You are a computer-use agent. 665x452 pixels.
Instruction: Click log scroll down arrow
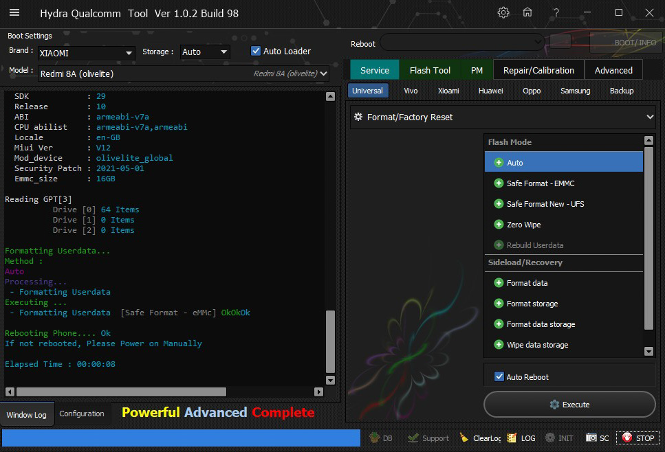330,380
